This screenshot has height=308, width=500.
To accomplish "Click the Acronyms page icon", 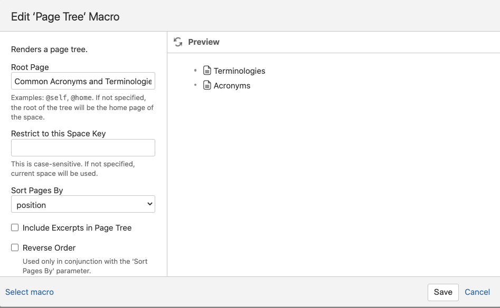I will pos(207,85).
